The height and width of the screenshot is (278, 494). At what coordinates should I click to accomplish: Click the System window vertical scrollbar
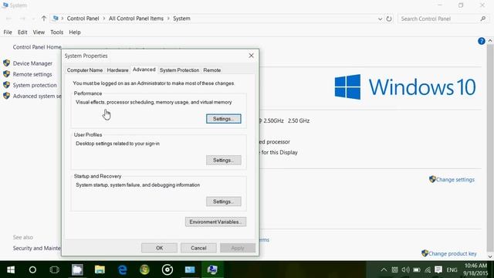coord(490,148)
